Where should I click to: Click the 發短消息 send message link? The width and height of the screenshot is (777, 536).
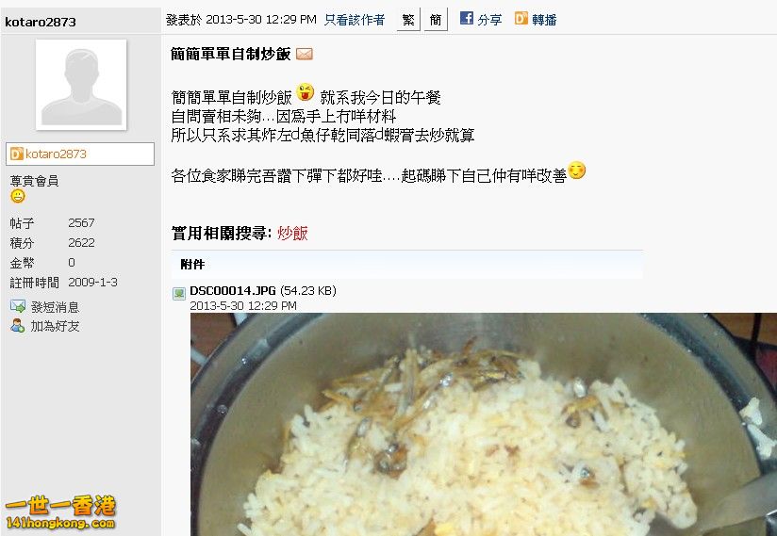[x=55, y=307]
